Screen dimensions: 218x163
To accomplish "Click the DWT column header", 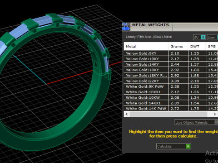I will [197, 46].
